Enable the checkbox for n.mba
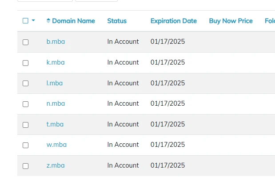275x180 pixels. pyautogui.click(x=25, y=104)
